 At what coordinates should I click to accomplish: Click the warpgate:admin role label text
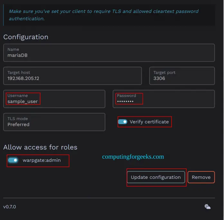tap(42, 160)
